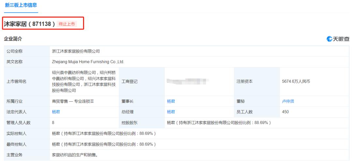Open 杨君 link under 法定代表人
The width and height of the screenshot is (352, 162).
(56, 112)
